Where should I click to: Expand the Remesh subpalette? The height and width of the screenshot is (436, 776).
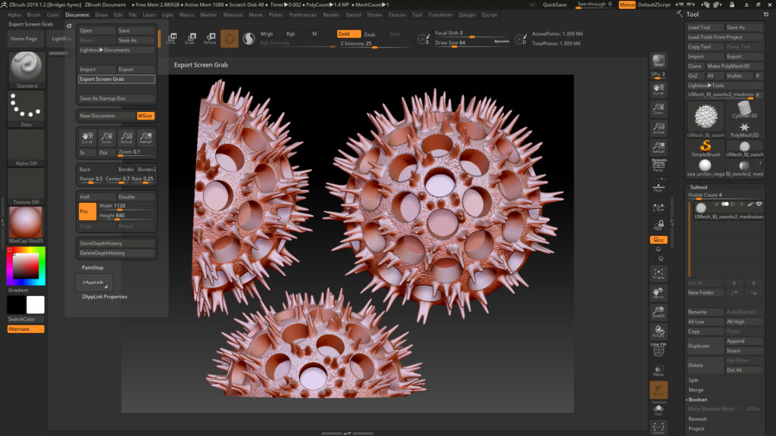click(697, 419)
